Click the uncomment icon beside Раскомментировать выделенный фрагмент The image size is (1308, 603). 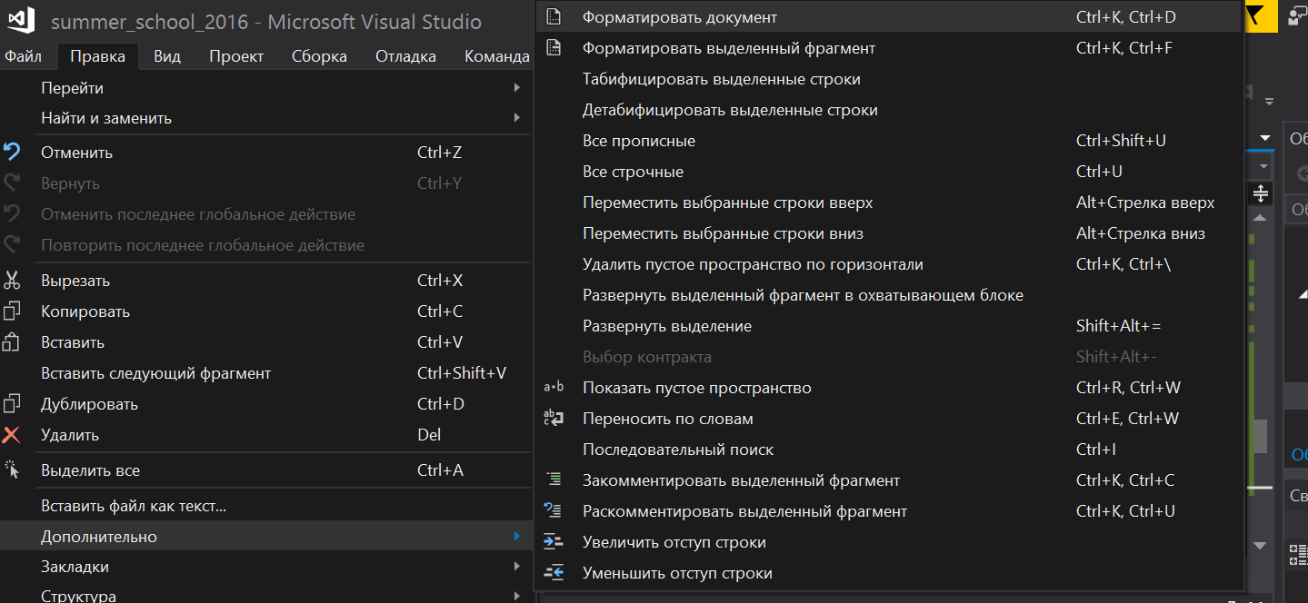point(553,511)
